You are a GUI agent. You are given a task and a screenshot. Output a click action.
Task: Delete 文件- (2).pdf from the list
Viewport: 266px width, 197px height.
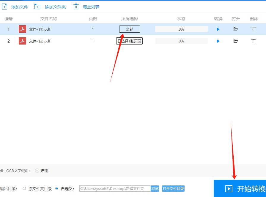click(254, 41)
